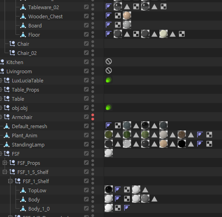Select the Board object in tree
This screenshot has width=222, height=217.
[x=35, y=26]
